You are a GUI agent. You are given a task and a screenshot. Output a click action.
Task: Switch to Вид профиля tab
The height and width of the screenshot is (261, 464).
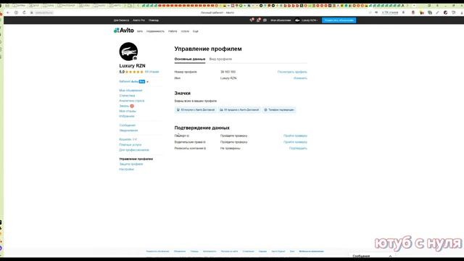tap(220, 59)
